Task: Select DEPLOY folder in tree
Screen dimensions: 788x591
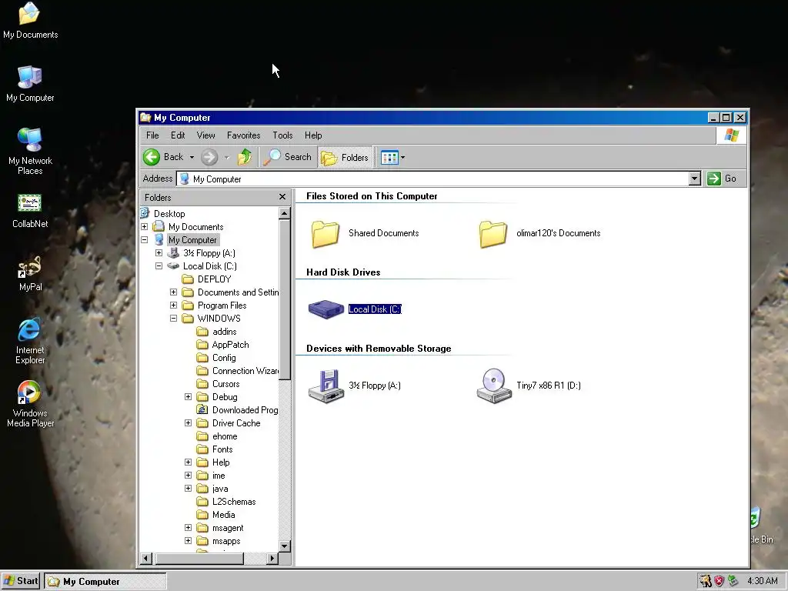Action: 214,279
